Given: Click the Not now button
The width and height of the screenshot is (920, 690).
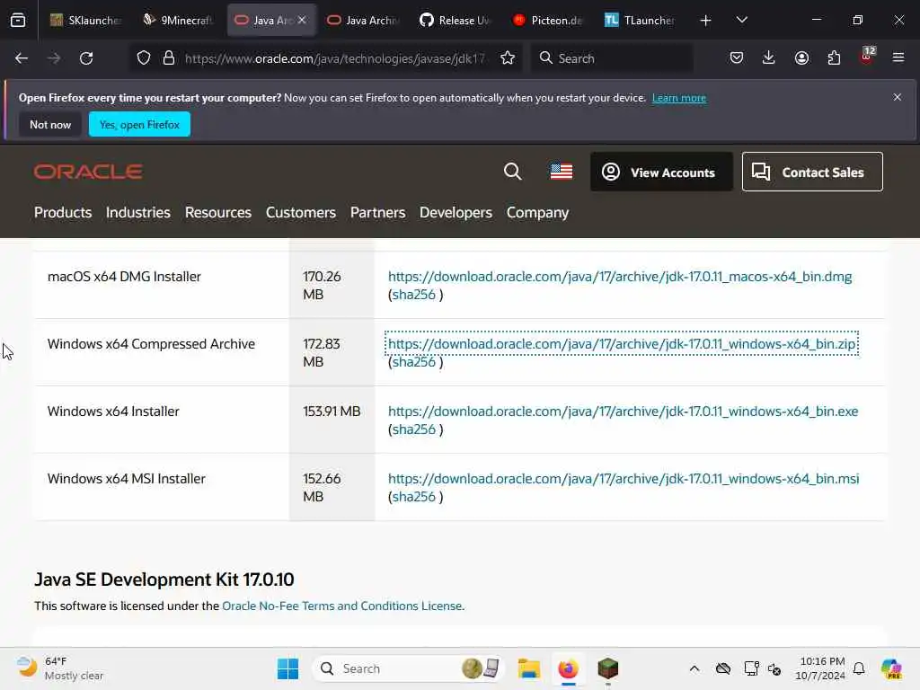Looking at the screenshot, I should [50, 124].
